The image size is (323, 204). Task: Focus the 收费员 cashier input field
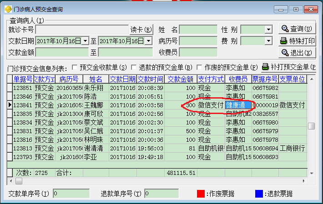(198, 52)
